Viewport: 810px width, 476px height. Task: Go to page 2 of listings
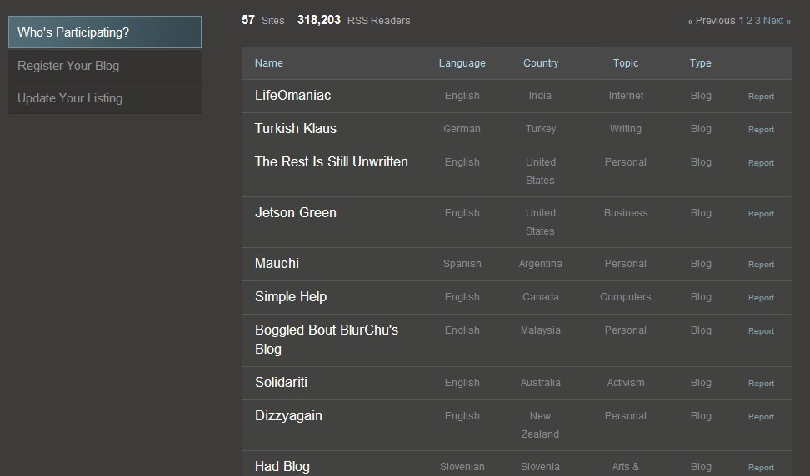point(750,21)
